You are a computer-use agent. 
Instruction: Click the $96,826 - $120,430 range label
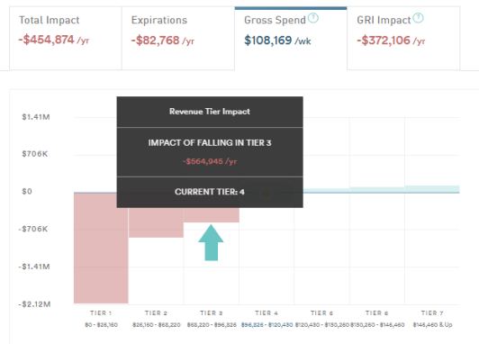pos(267,325)
